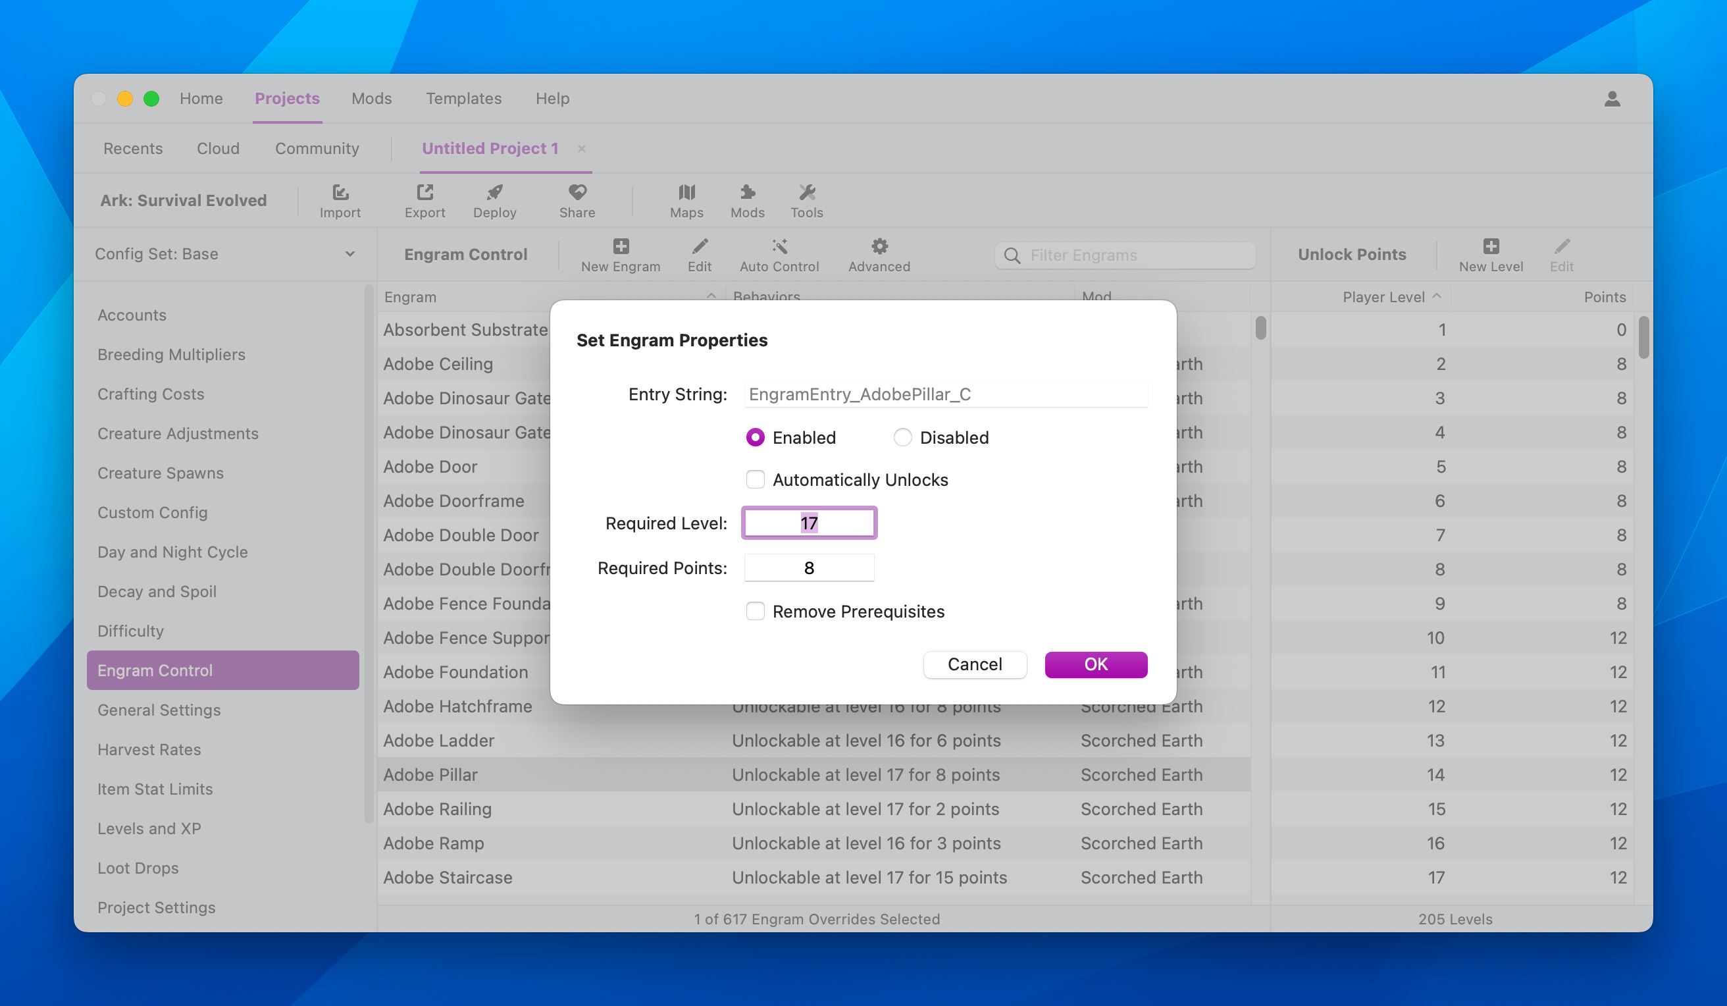Screen dimensions: 1727x1006
Task: Click the OK button
Action: [1095, 664]
